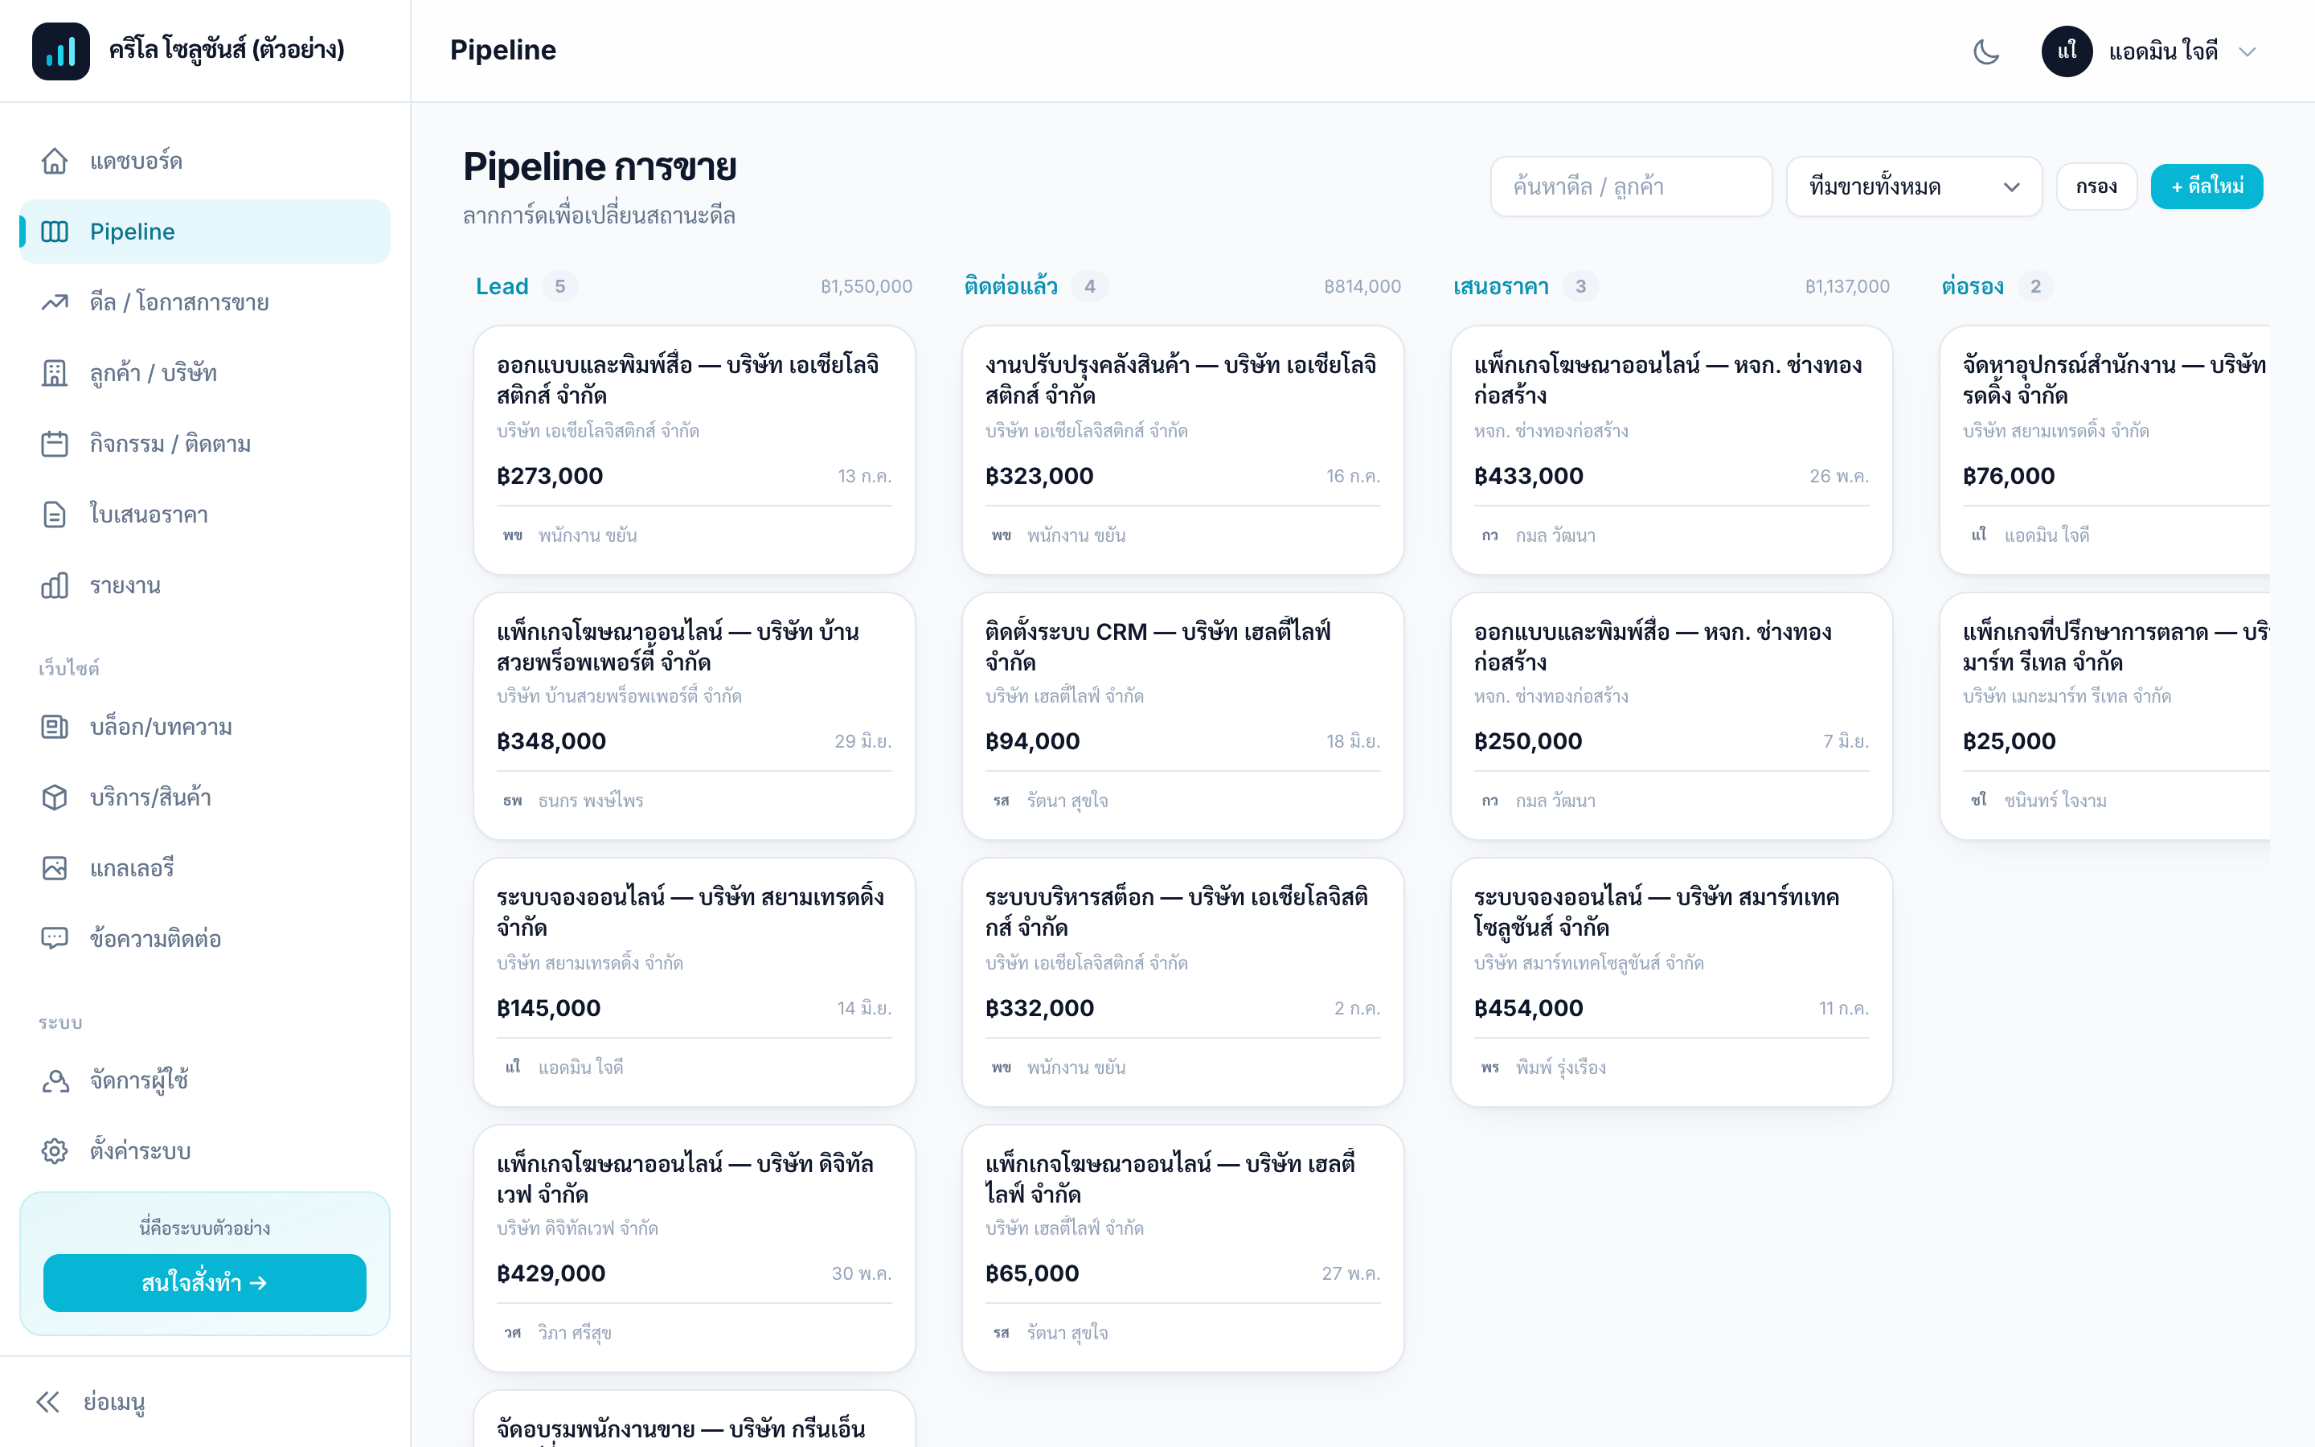Viewport: 2315px width, 1447px height.
Task: Toggle dark mode with the moon icon
Action: point(1986,51)
